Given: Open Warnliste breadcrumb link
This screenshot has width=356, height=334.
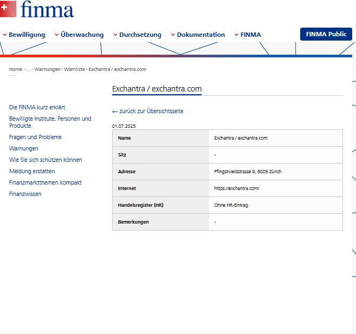Looking at the screenshot, I should coord(74,69).
